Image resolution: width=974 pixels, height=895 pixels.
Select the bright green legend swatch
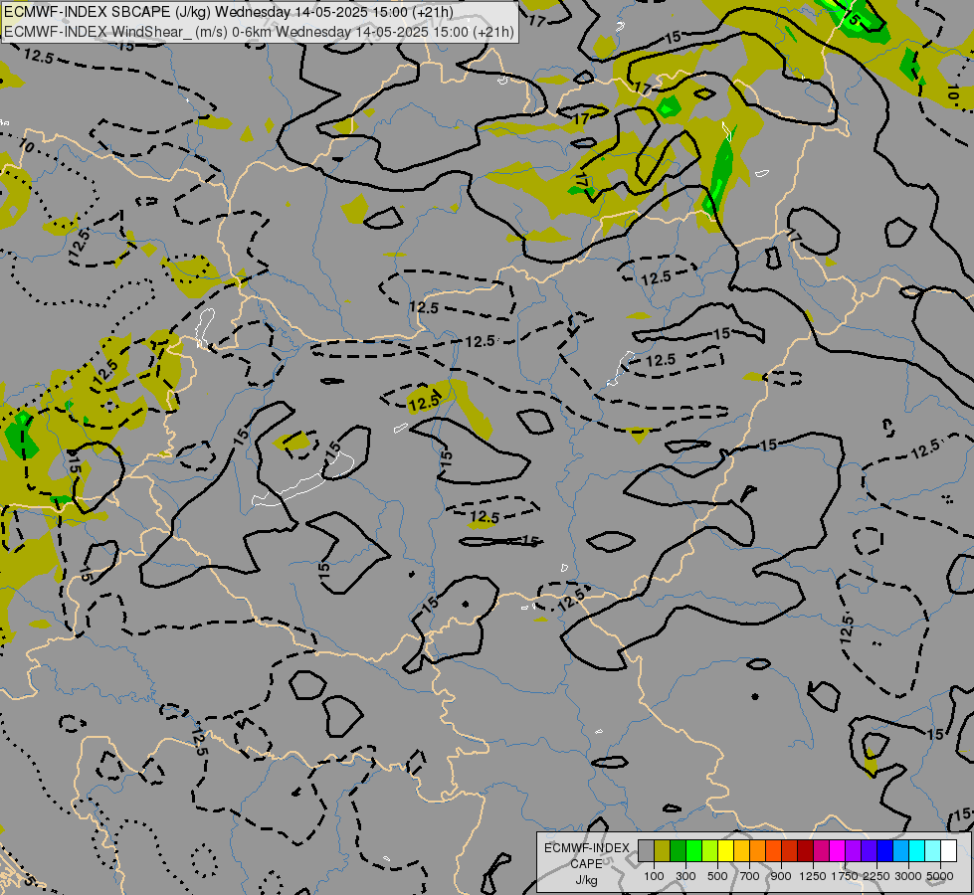pyautogui.click(x=693, y=850)
